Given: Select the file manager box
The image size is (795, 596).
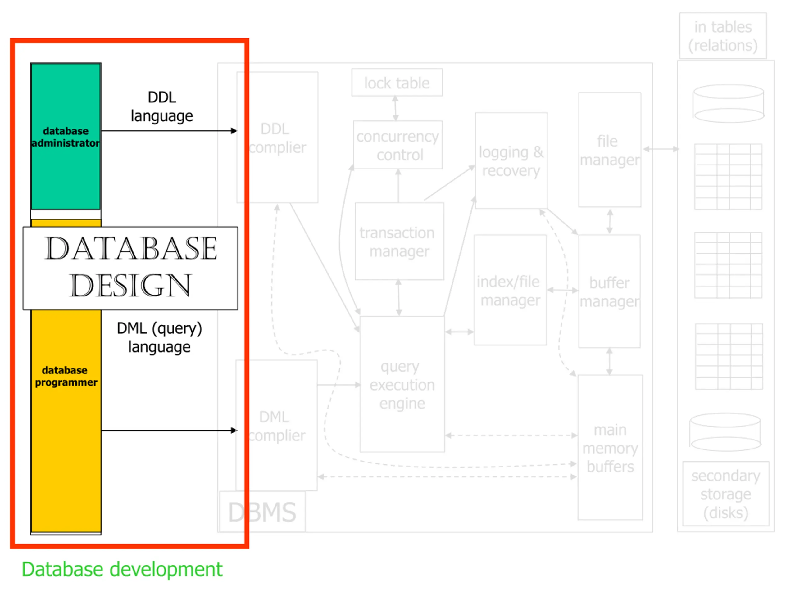Looking at the screenshot, I should coord(610,150).
